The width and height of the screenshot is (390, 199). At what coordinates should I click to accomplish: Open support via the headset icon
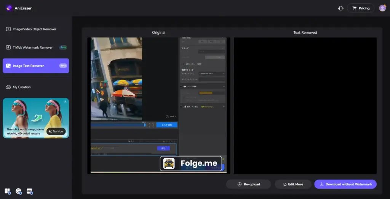(341, 8)
